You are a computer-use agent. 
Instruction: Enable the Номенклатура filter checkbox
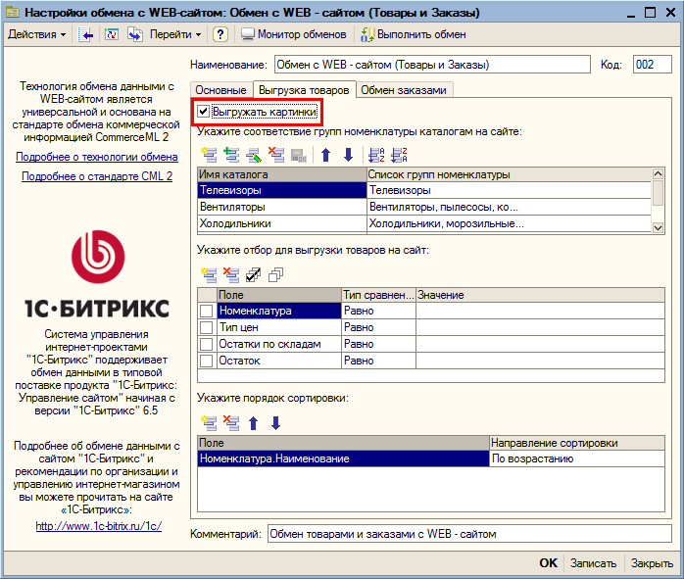pos(207,311)
